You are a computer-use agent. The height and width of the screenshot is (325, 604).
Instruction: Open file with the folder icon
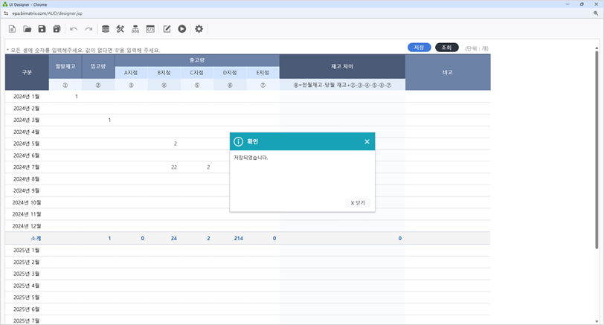[28, 29]
